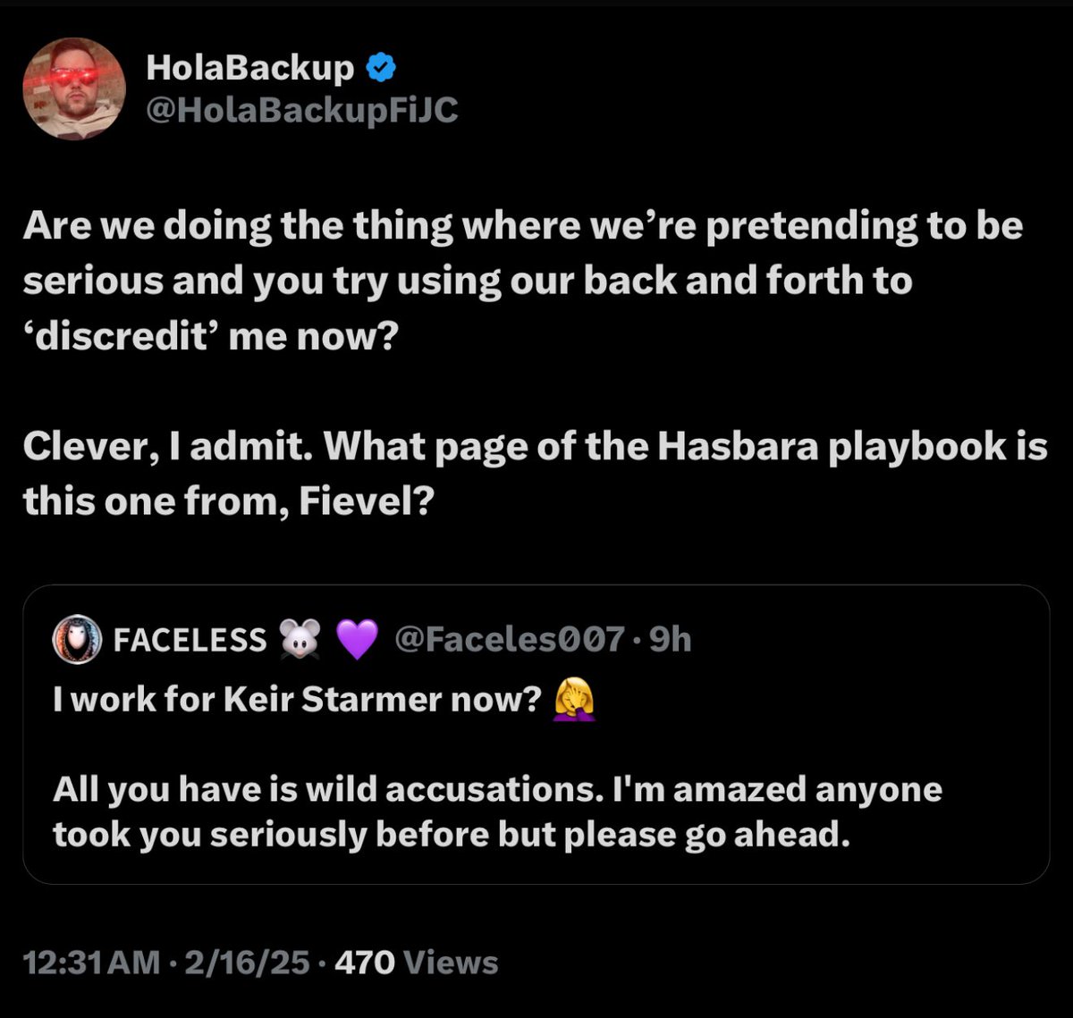This screenshot has width=1073, height=1018.
Task: Click the FACELESS circular avatar
Action: point(76,639)
